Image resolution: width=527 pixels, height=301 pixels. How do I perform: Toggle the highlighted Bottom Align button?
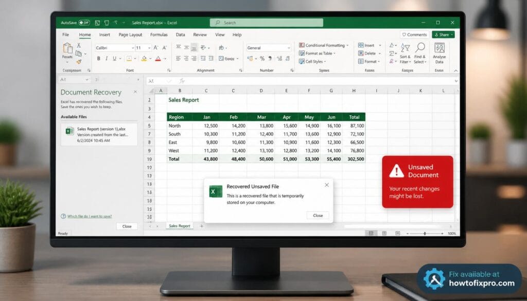click(x=194, y=47)
